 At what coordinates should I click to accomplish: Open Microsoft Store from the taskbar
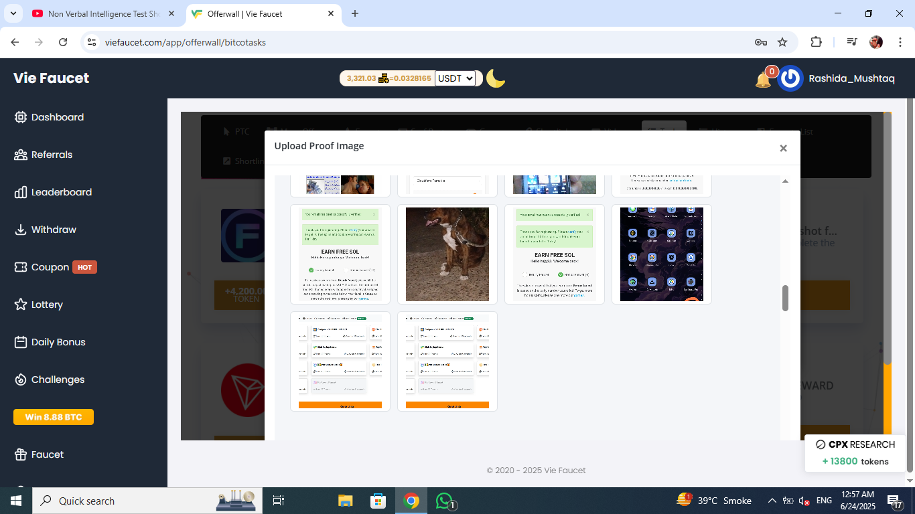[378, 501]
